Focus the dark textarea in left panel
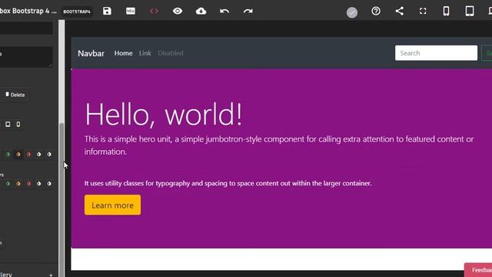This screenshot has width=492, height=277. coord(25,57)
